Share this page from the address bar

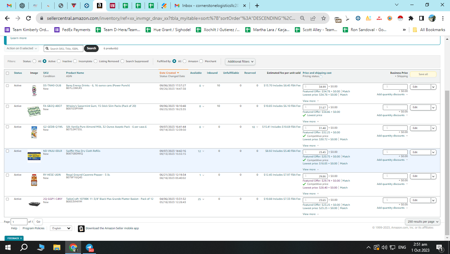(313, 19)
